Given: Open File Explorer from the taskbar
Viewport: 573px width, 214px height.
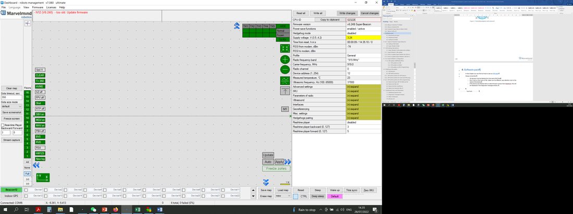Looking at the screenshot, I should click(x=60, y=210).
